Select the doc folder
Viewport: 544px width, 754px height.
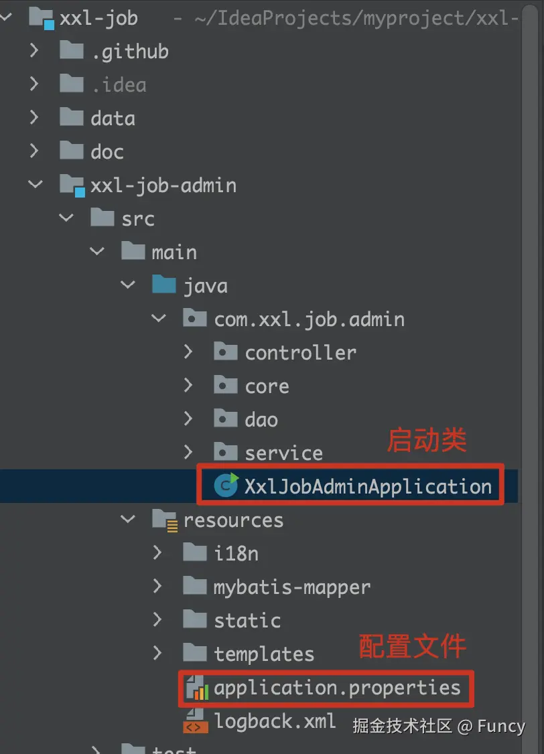(107, 151)
